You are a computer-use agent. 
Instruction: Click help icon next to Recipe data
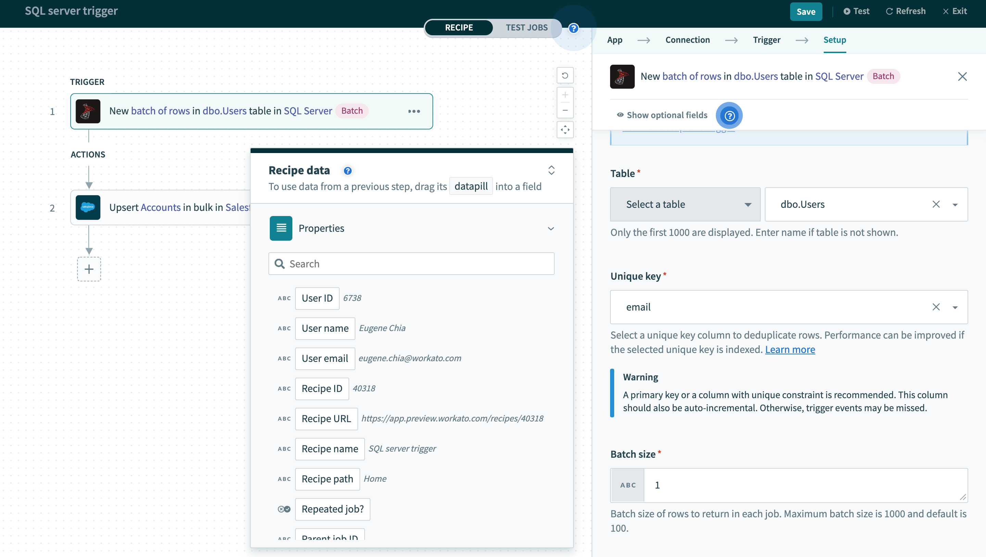(x=347, y=171)
